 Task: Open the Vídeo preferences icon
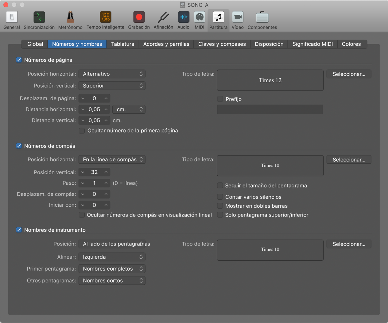pyautogui.click(x=238, y=17)
